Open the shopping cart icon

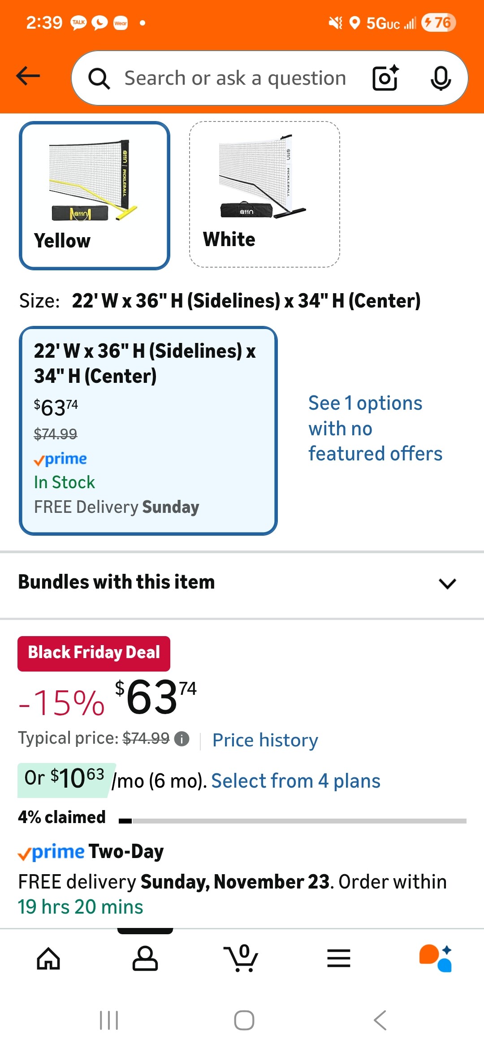(x=242, y=958)
